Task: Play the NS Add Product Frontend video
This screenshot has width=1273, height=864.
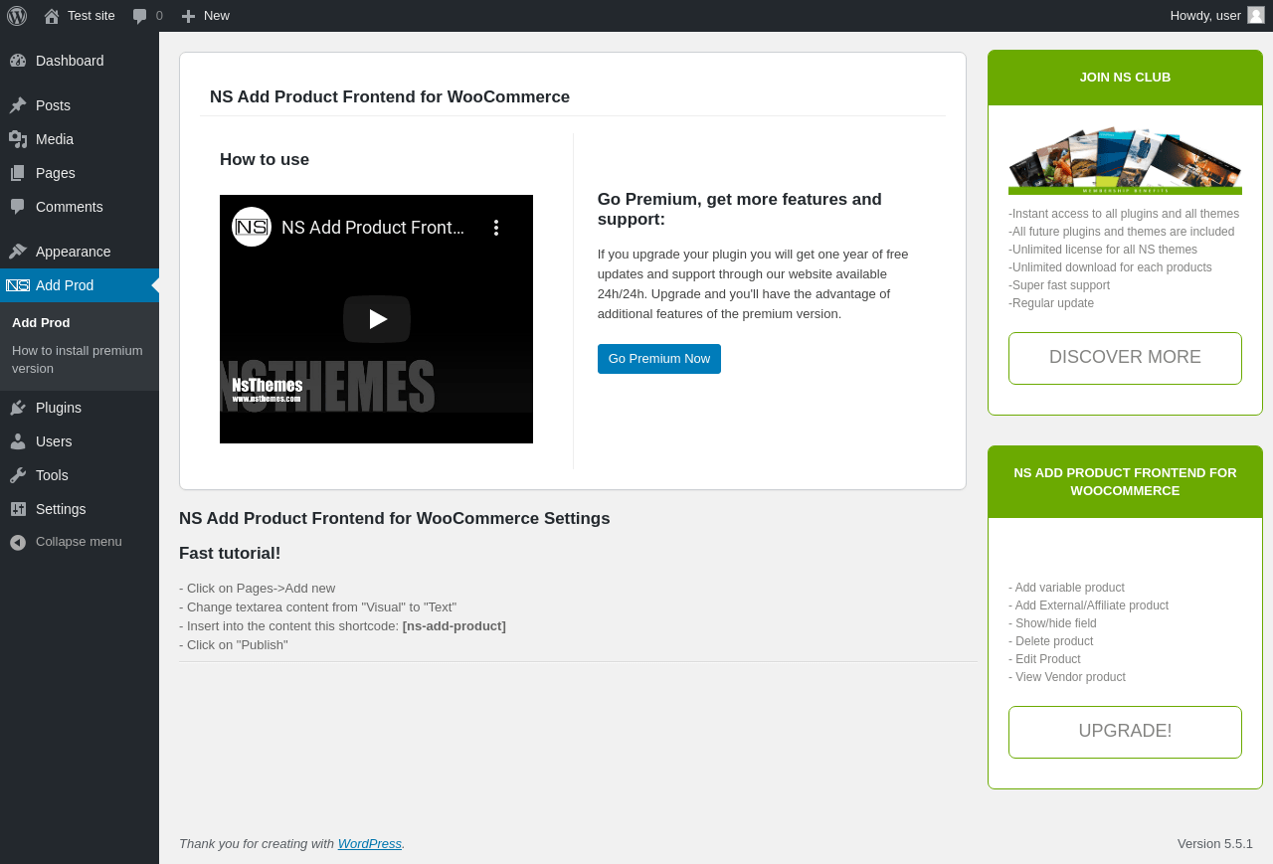Action: [x=377, y=319]
